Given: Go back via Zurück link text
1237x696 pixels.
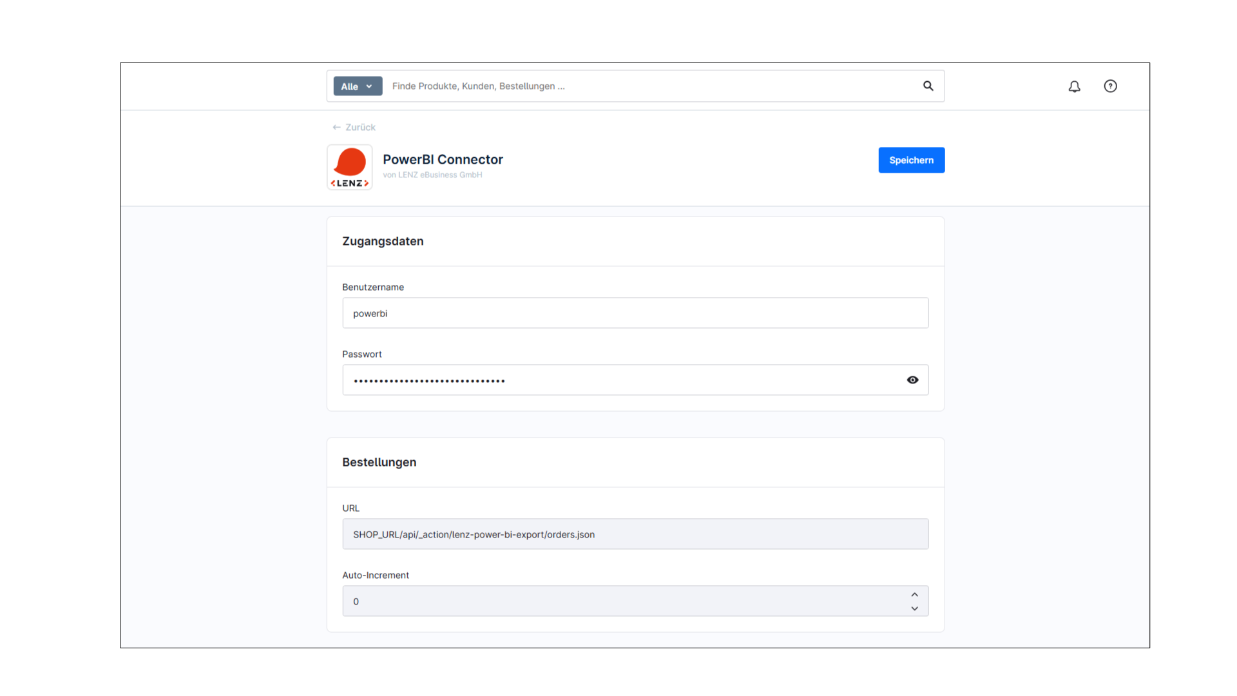Looking at the screenshot, I should click(360, 128).
